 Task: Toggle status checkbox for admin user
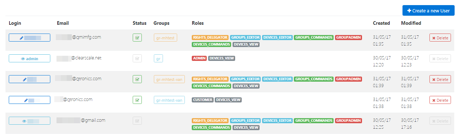coord(137,58)
